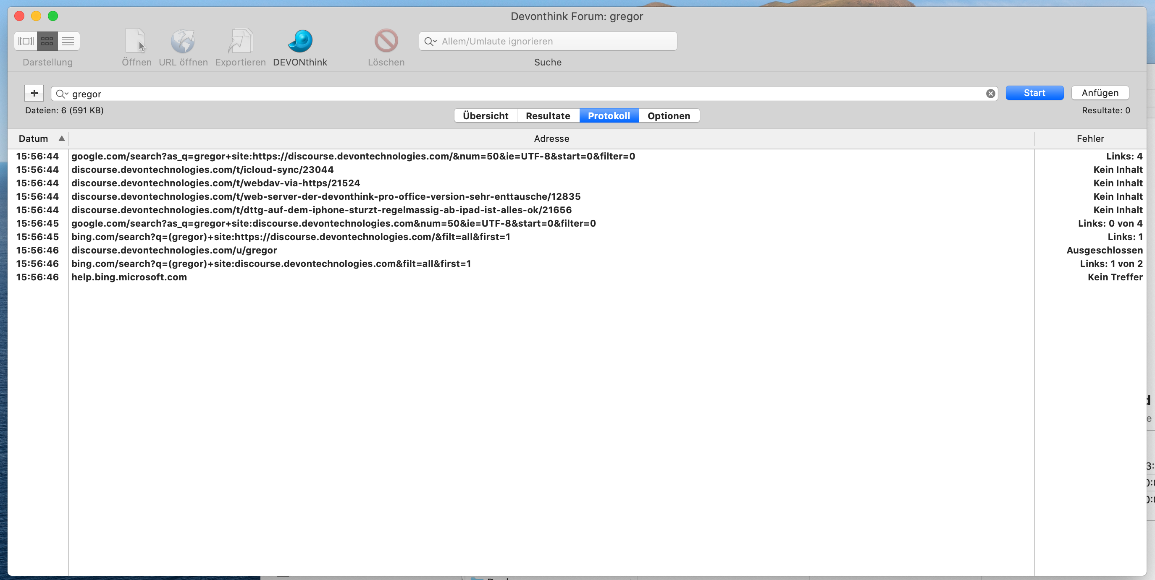Select the help.bing.microsoft.com log row
Image resolution: width=1155 pixels, height=580 pixels.
coord(577,277)
